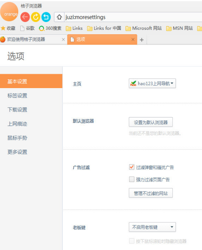Click 管理不过滤的网站 button

coord(151,193)
